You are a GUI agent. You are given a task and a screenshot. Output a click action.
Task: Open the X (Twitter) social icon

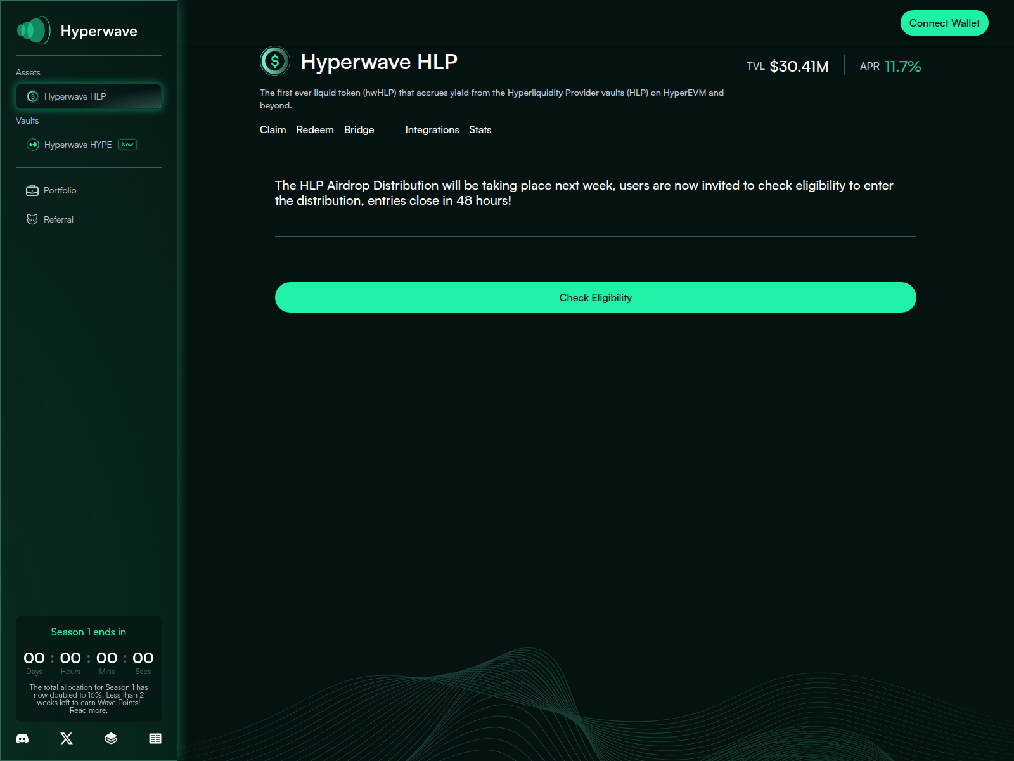(67, 739)
